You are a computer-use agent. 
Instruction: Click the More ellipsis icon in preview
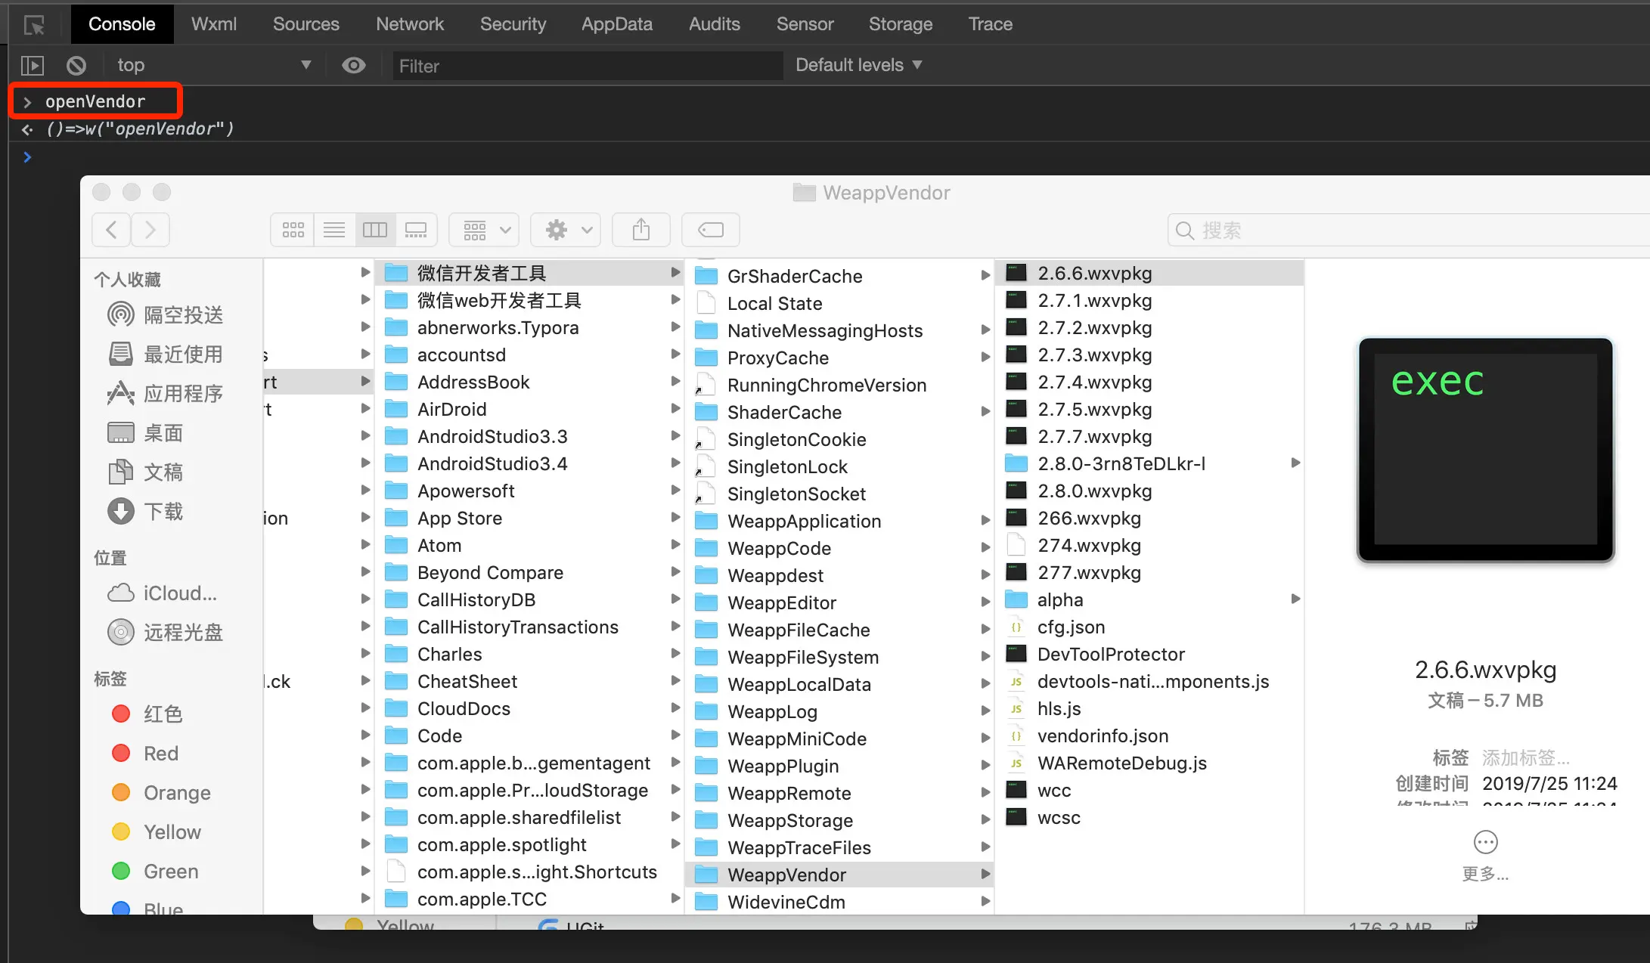pyautogui.click(x=1485, y=842)
